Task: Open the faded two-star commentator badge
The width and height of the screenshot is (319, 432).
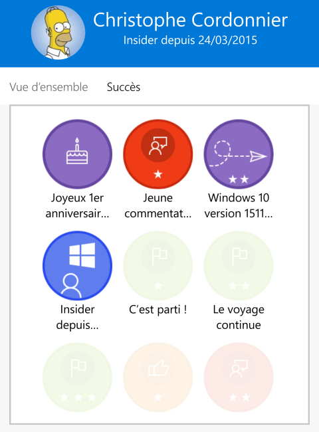Action: (x=239, y=378)
